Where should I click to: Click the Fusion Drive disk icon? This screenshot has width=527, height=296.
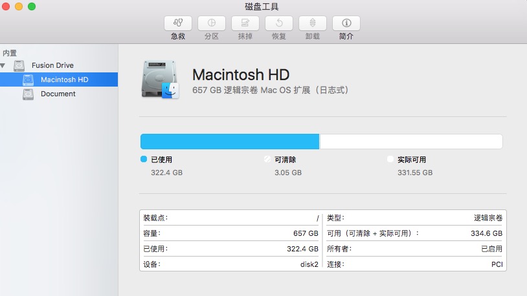coord(19,65)
